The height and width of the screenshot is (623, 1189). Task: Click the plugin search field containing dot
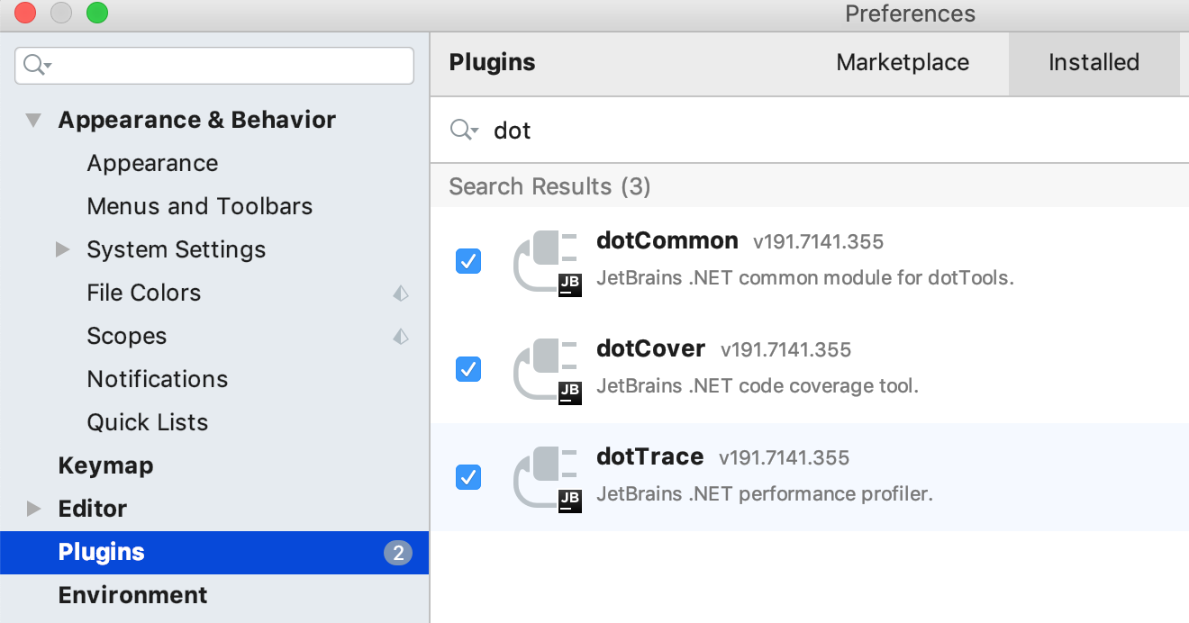(631, 130)
